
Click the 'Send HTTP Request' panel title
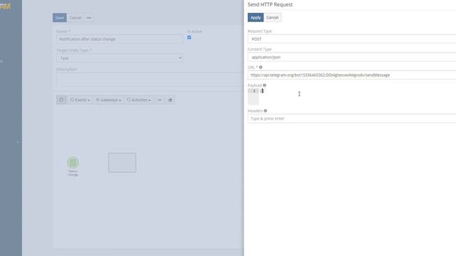tap(270, 5)
